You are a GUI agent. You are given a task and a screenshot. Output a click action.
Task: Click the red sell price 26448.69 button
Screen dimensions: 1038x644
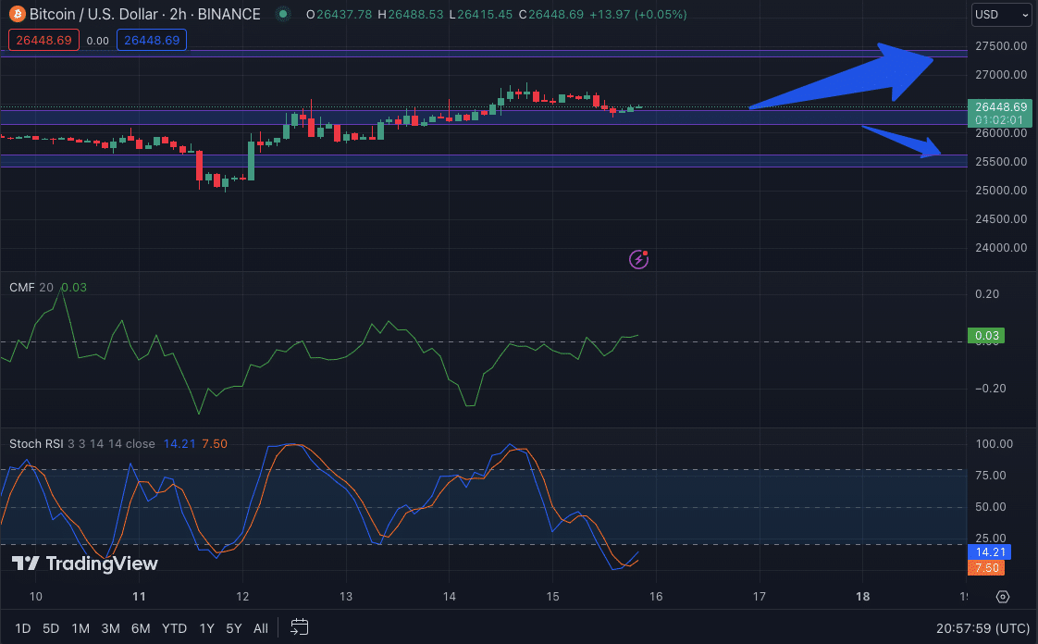[x=43, y=41]
